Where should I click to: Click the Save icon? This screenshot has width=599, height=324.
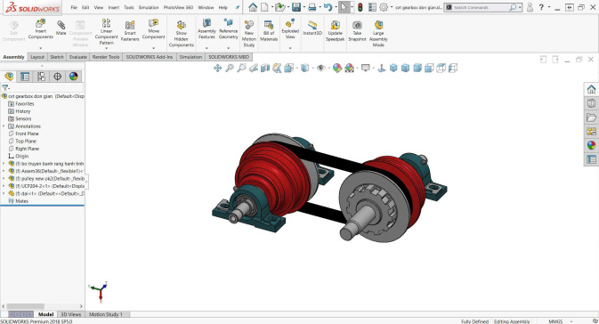point(296,7)
